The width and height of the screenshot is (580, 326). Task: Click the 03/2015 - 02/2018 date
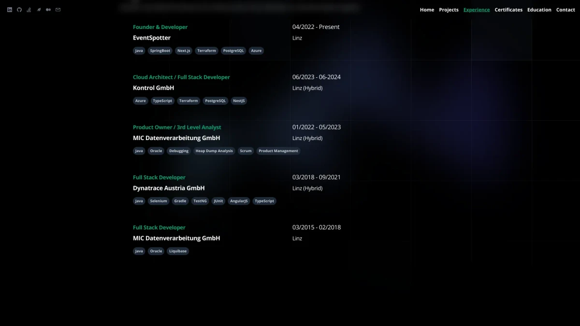click(x=317, y=227)
